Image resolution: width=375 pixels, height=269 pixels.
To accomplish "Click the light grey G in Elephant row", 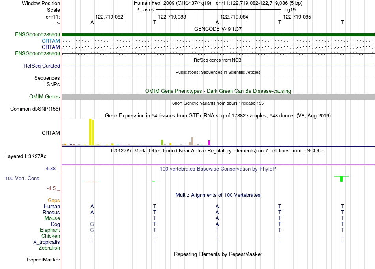I will 92,230.
